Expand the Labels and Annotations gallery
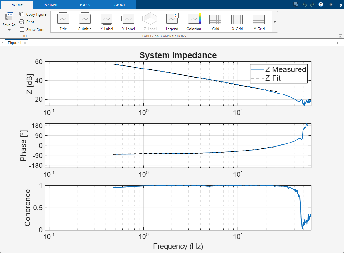The width and height of the screenshot is (344, 253). tap(275, 22)
